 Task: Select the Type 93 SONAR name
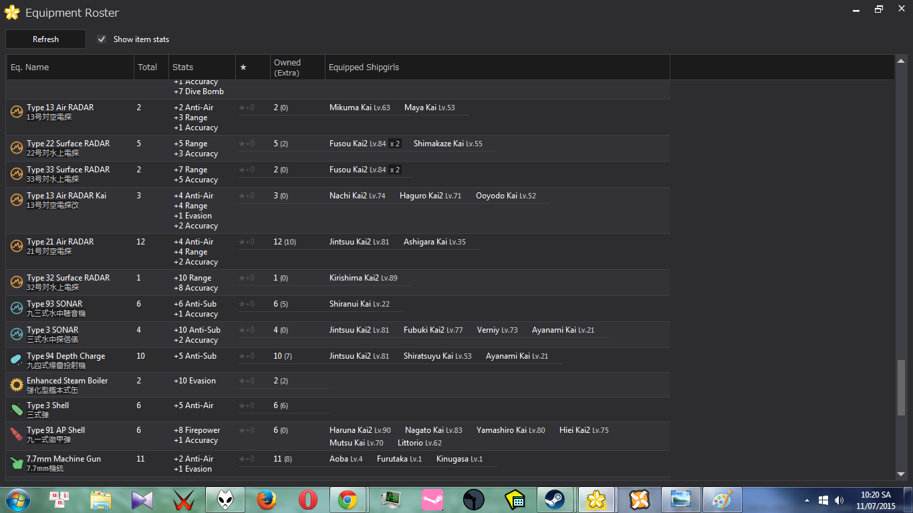point(55,304)
